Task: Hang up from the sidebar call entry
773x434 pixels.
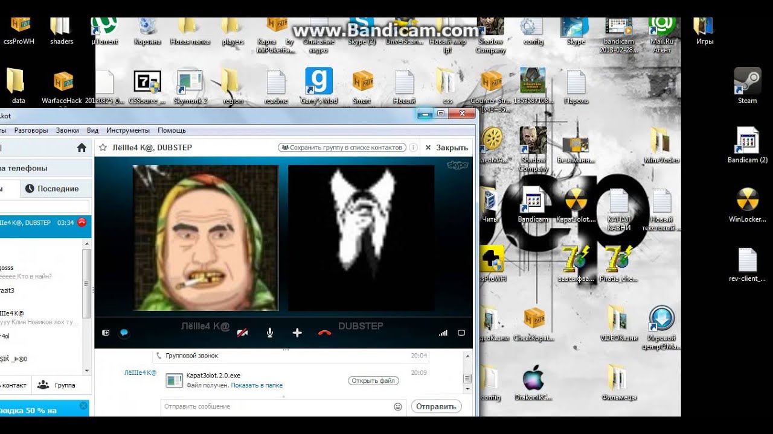Action: pyautogui.click(x=82, y=222)
